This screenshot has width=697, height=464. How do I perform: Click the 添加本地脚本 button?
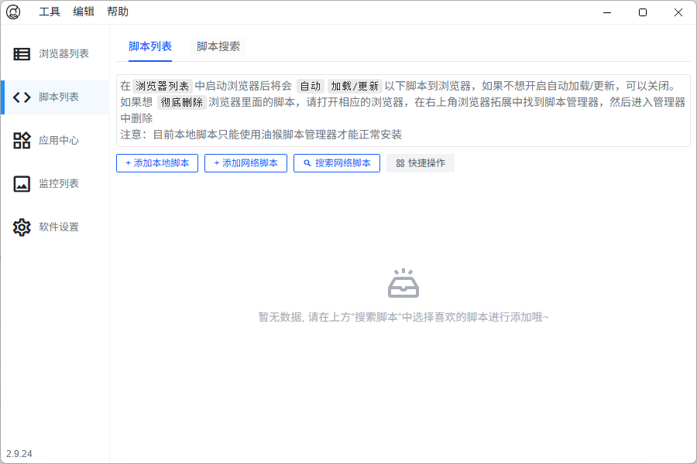click(x=156, y=163)
